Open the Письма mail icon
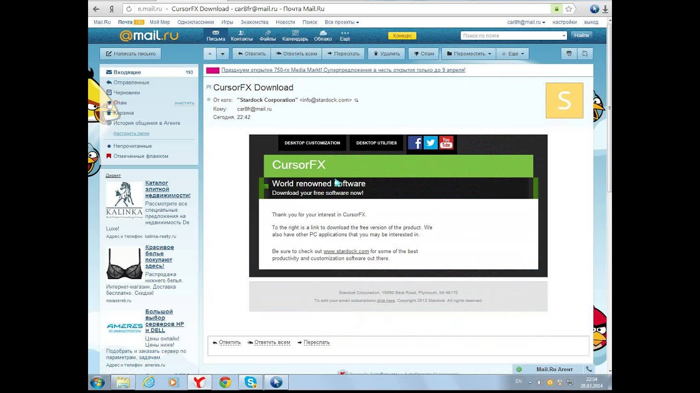The image size is (700, 393). [215, 35]
